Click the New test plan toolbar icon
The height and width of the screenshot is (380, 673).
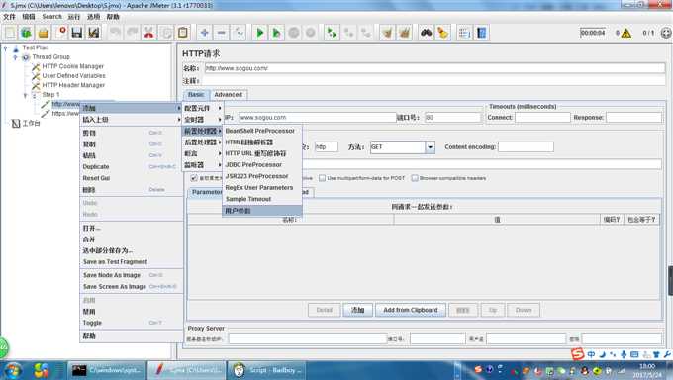pyautogui.click(x=10, y=33)
